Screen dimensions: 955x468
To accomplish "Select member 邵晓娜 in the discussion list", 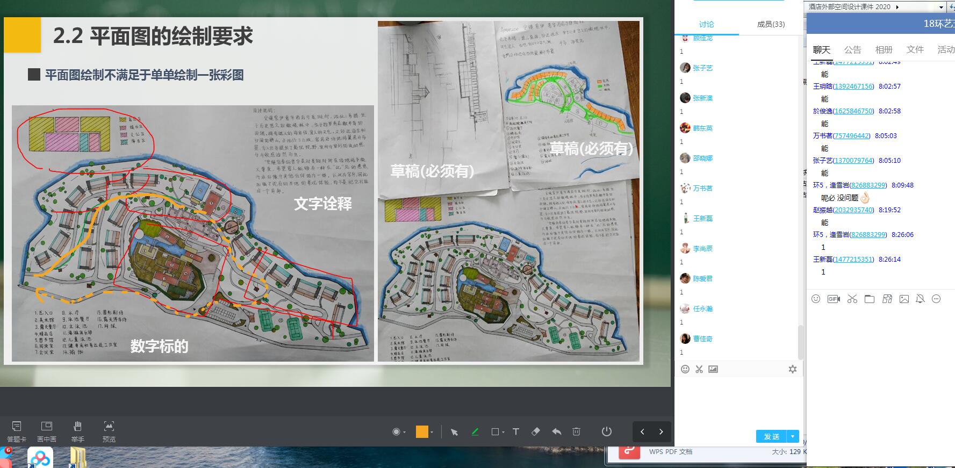I will tap(702, 159).
